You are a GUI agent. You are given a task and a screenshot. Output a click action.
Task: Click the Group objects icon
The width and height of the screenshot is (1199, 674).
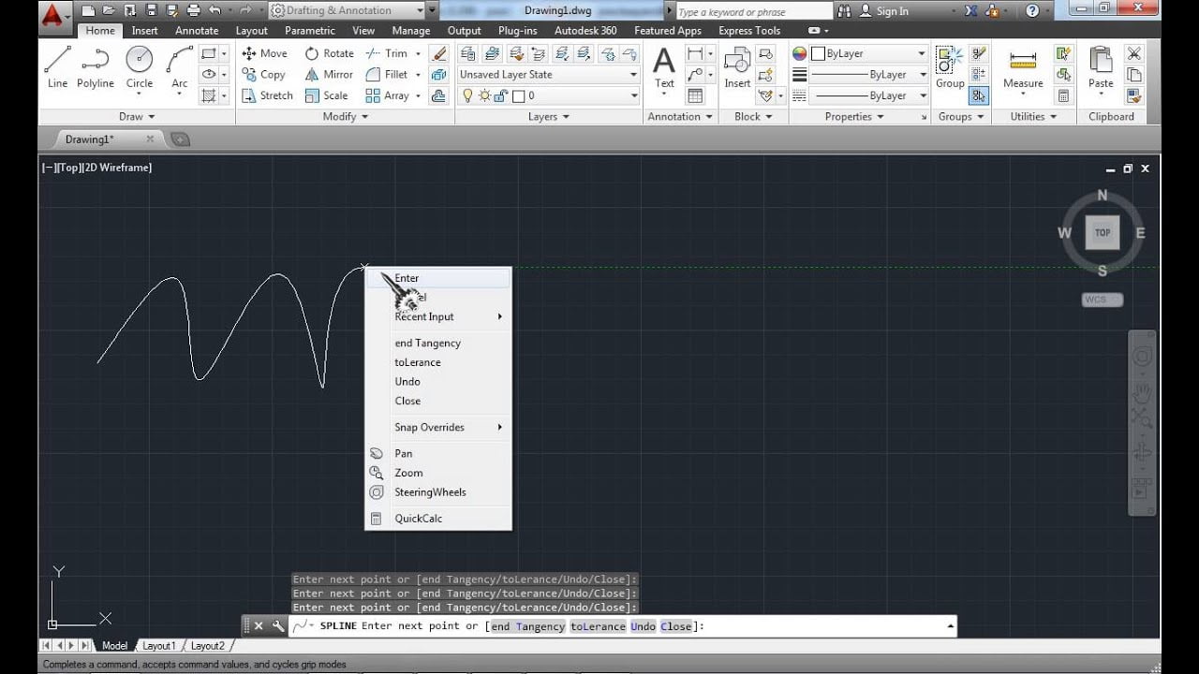pyautogui.click(x=949, y=66)
